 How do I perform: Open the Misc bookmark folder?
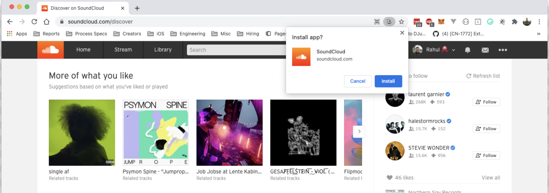coord(221,34)
